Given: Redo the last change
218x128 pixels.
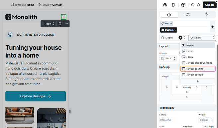Looking at the screenshot, I should click(x=198, y=5).
